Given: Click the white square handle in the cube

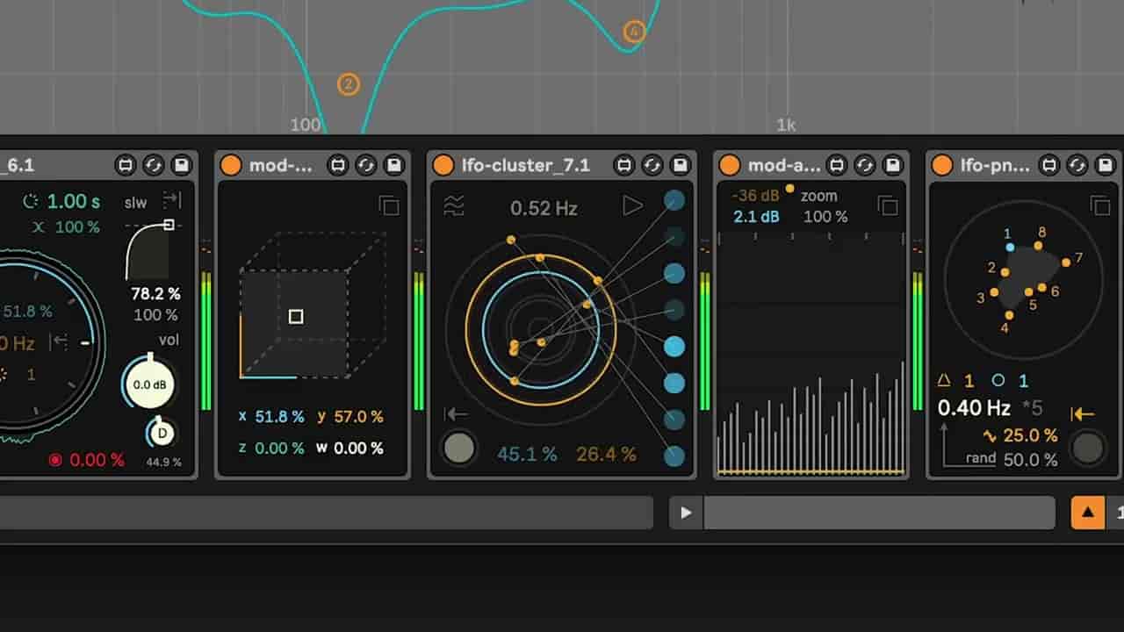Looking at the screenshot, I should tap(296, 316).
